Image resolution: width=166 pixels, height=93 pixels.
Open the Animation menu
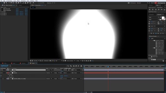23,1
